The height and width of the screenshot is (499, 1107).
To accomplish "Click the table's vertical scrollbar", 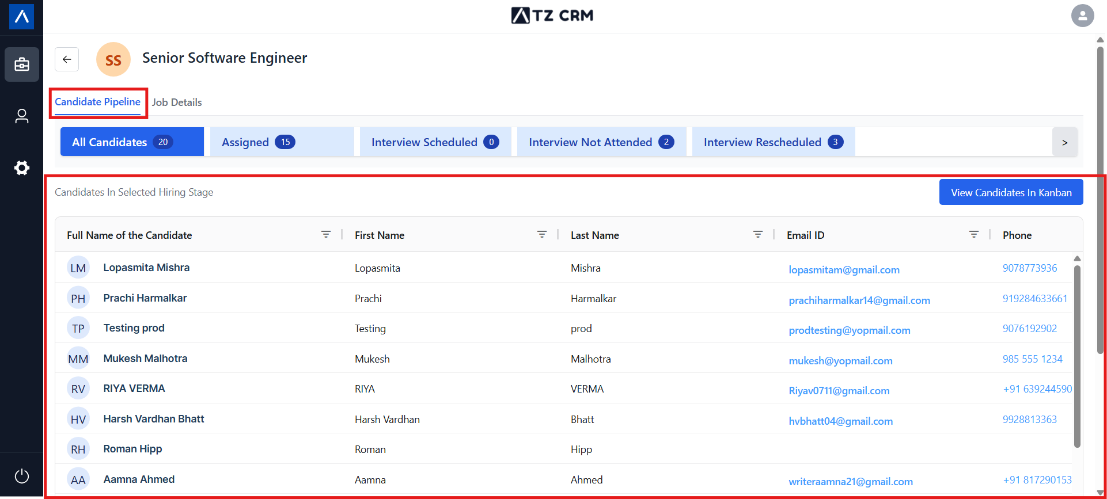I will point(1077,356).
